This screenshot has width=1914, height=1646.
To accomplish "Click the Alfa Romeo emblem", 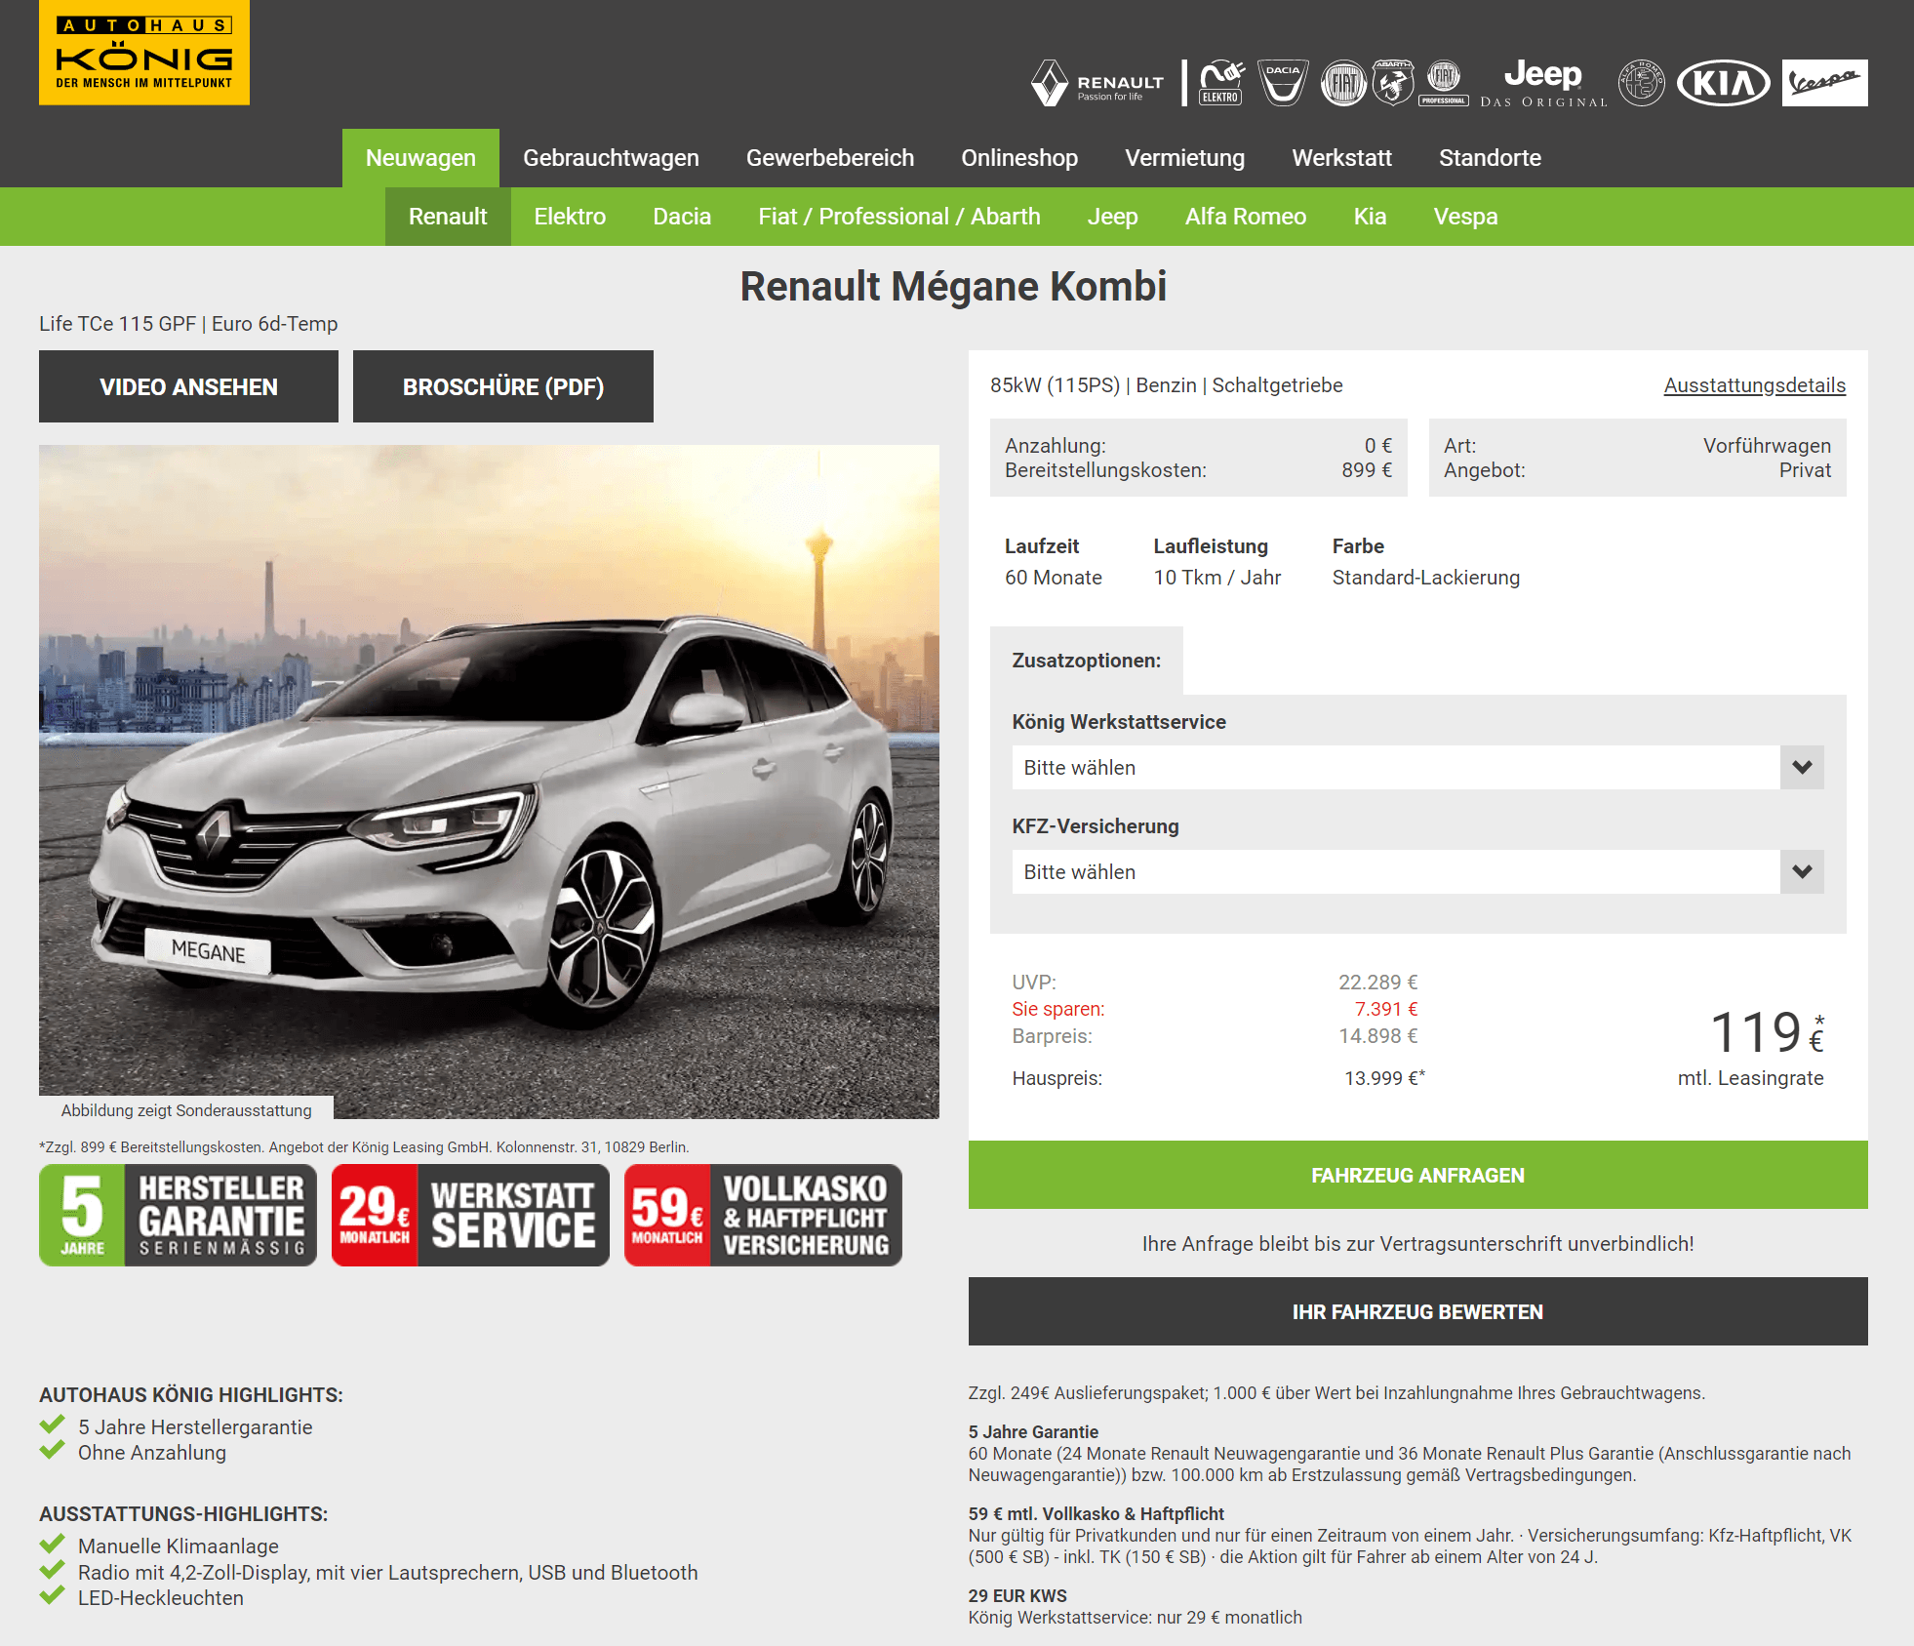I will pyautogui.click(x=1642, y=83).
